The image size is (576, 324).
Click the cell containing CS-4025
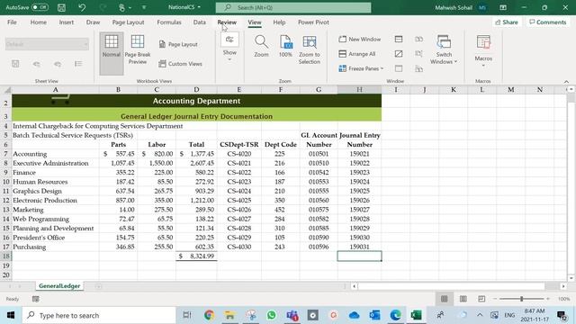(238, 200)
